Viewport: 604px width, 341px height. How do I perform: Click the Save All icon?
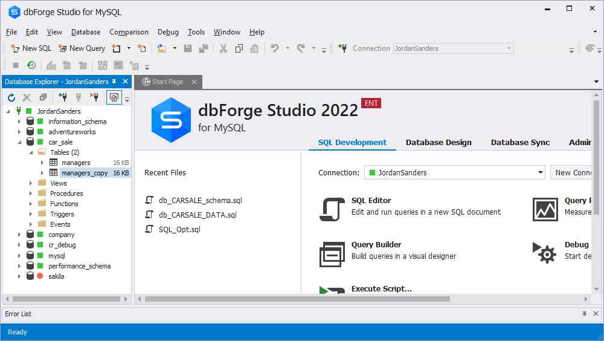tap(204, 48)
